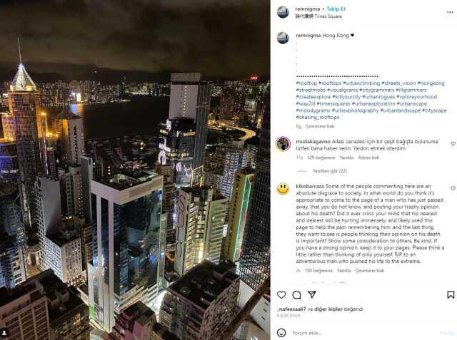Click the tagged people icon on photo
The height and width of the screenshot is (340, 457).
pyautogui.click(x=4, y=333)
